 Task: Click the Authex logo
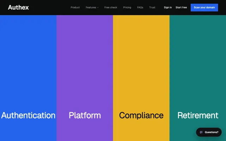coord(18,7)
